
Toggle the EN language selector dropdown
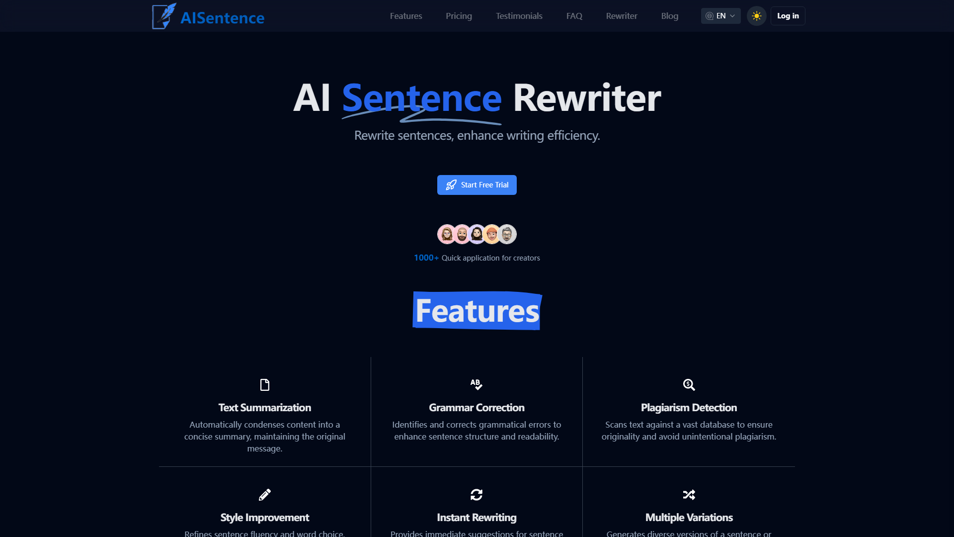point(720,16)
